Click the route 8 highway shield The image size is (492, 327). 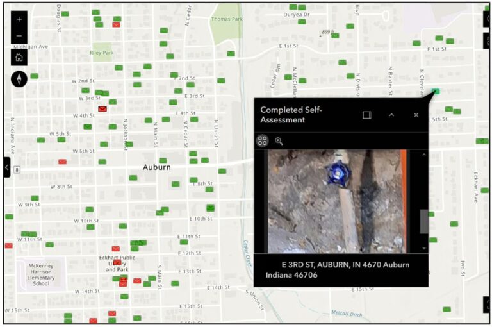point(17,170)
